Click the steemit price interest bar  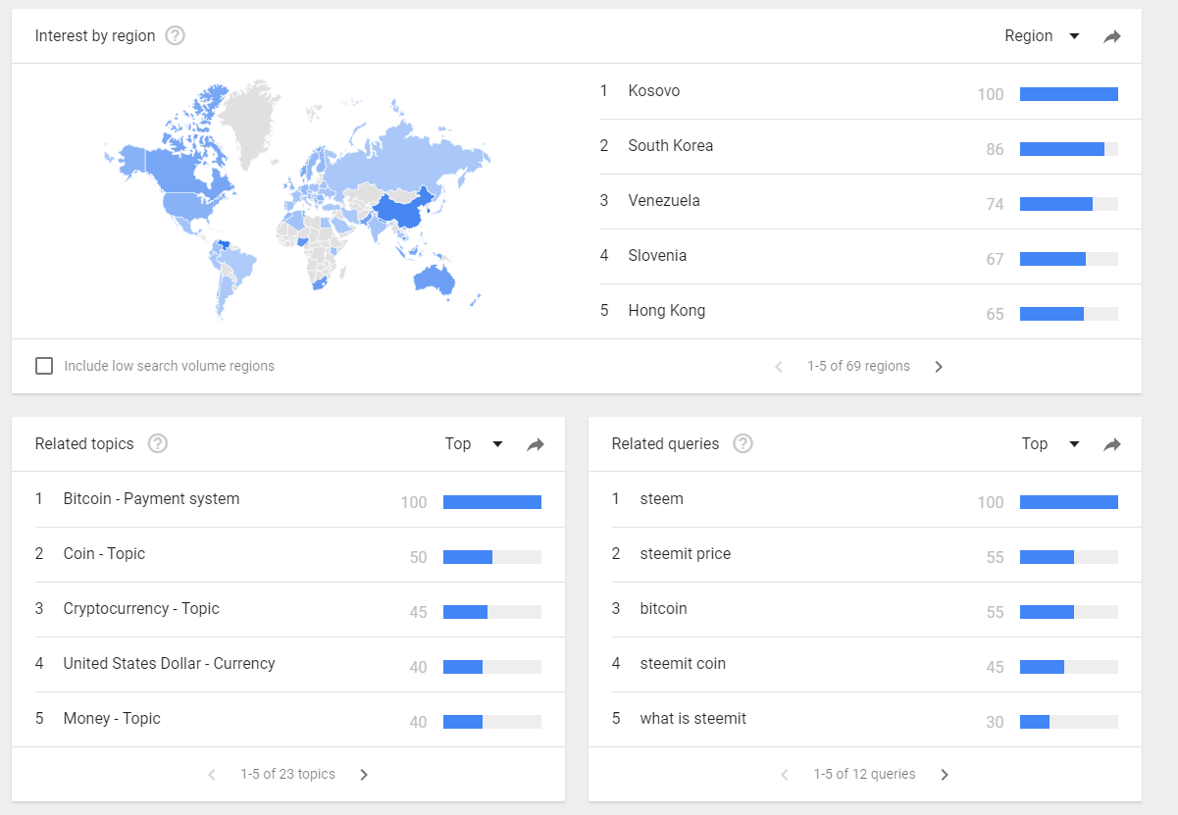[1069, 557]
